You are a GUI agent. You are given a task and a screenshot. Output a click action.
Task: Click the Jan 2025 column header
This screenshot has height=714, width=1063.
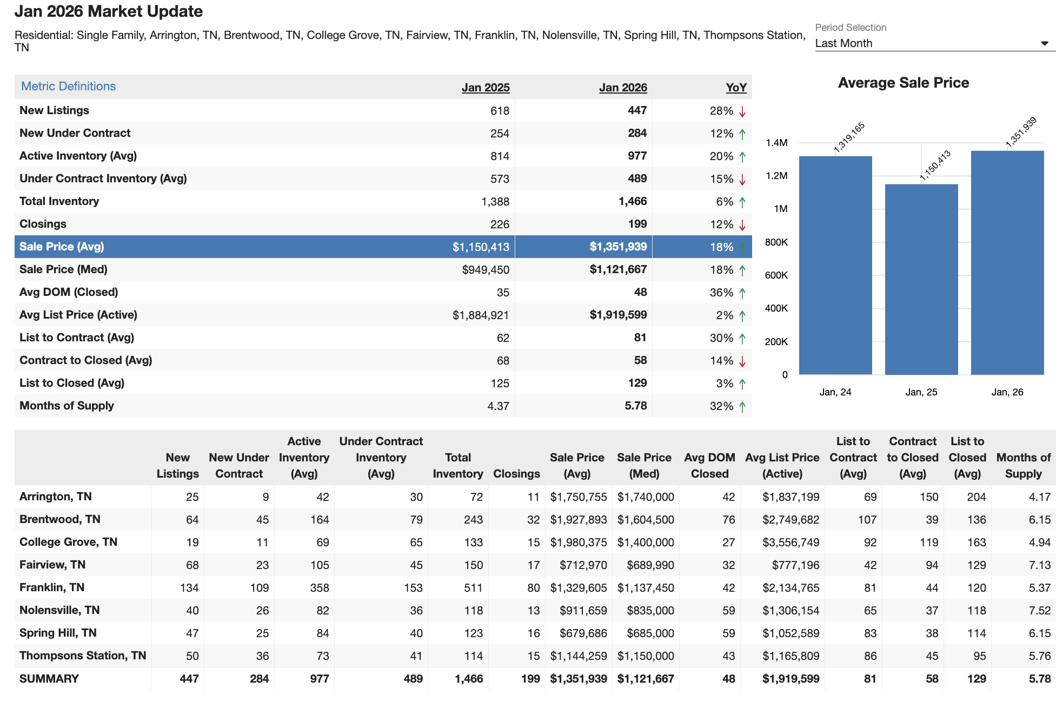point(485,88)
